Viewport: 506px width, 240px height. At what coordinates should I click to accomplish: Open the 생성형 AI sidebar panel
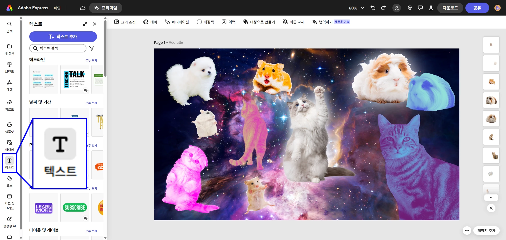point(9,222)
